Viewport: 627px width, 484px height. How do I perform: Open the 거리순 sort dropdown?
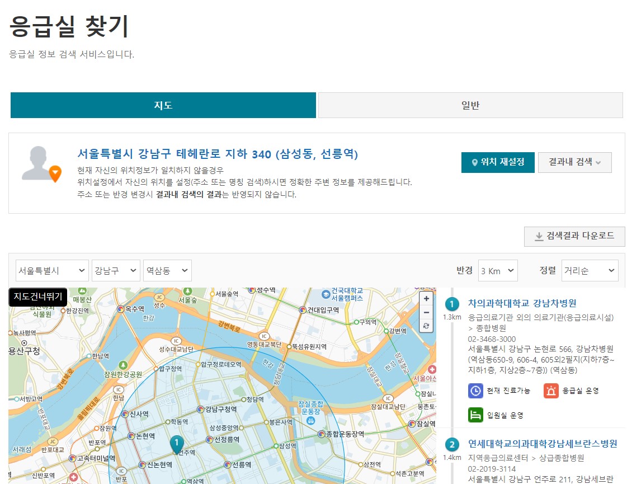click(x=590, y=271)
